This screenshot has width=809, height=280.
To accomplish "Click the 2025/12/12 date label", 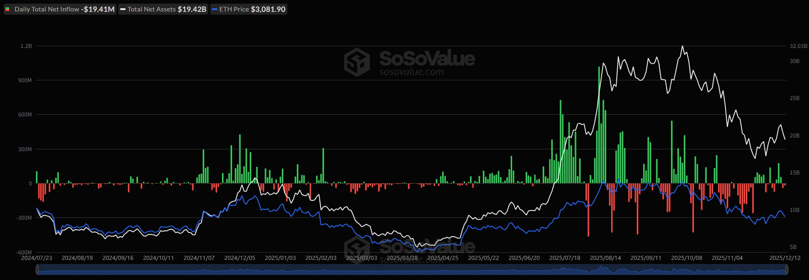I will (x=785, y=258).
